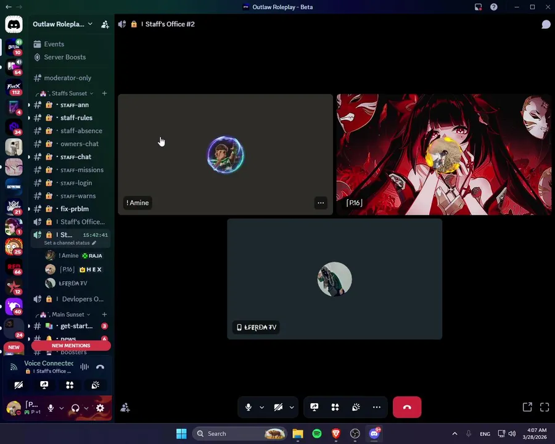Open input device arrow beside user panel mic
This screenshot has height=444, width=555.
pos(62,408)
